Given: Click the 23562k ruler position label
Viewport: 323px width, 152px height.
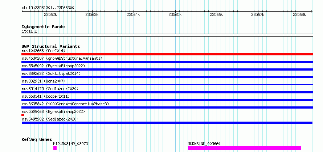Looking at the screenshot, I should click(50, 14).
